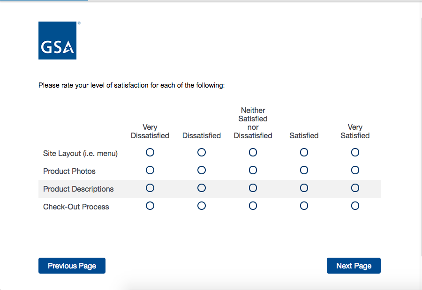This screenshot has height=290, width=422.
Task: Mark Product Photos as Dissatisfied
Action: (202, 170)
